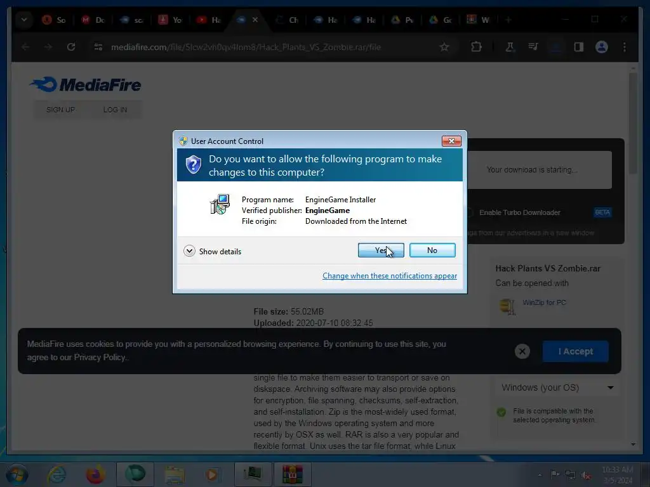Show hidden tray icons arrow
This screenshot has height=487, width=650.
pyautogui.click(x=540, y=475)
